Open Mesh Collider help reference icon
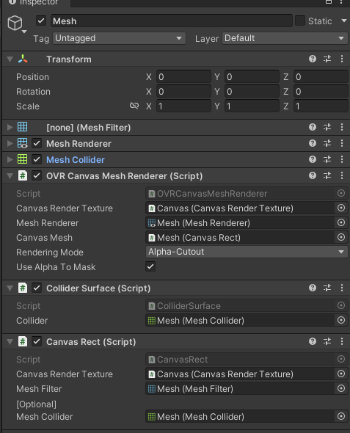Image resolution: width=350 pixels, height=433 pixels. point(313,159)
